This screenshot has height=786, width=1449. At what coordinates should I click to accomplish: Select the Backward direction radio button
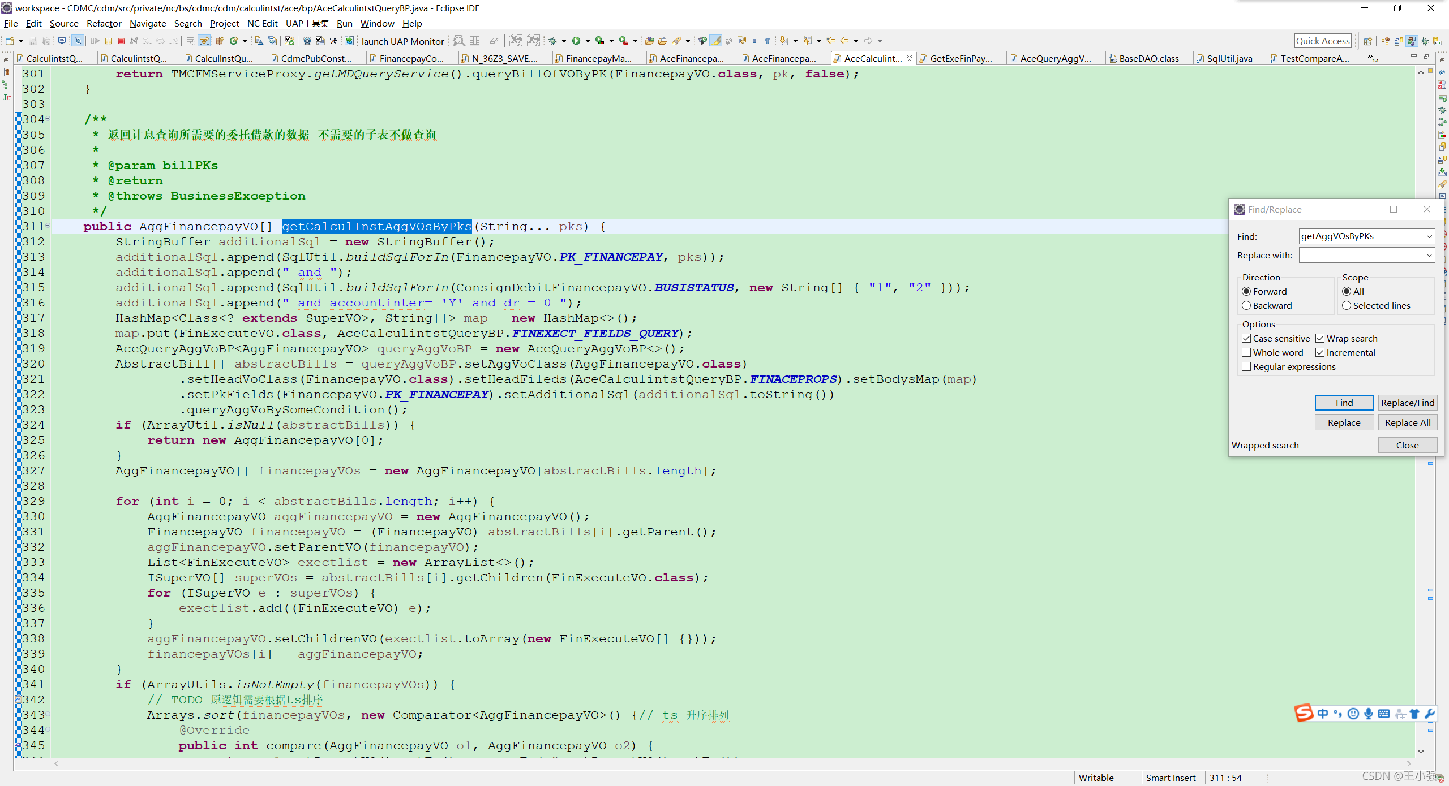(1246, 305)
